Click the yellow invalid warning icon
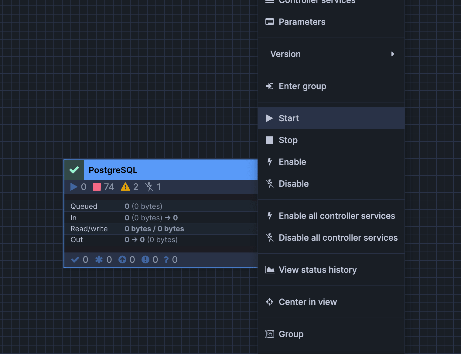This screenshot has width=461, height=354. point(125,187)
